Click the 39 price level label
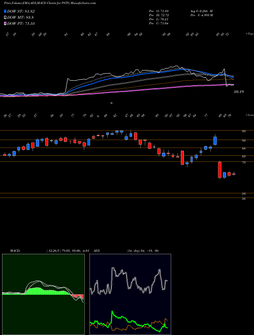This screenshot has height=335, width=254. coord(243,194)
